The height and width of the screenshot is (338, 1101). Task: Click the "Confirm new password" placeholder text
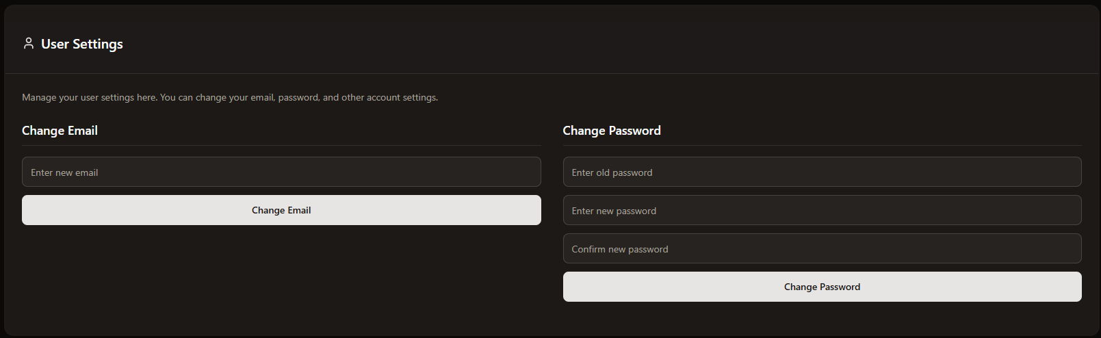tap(620, 249)
